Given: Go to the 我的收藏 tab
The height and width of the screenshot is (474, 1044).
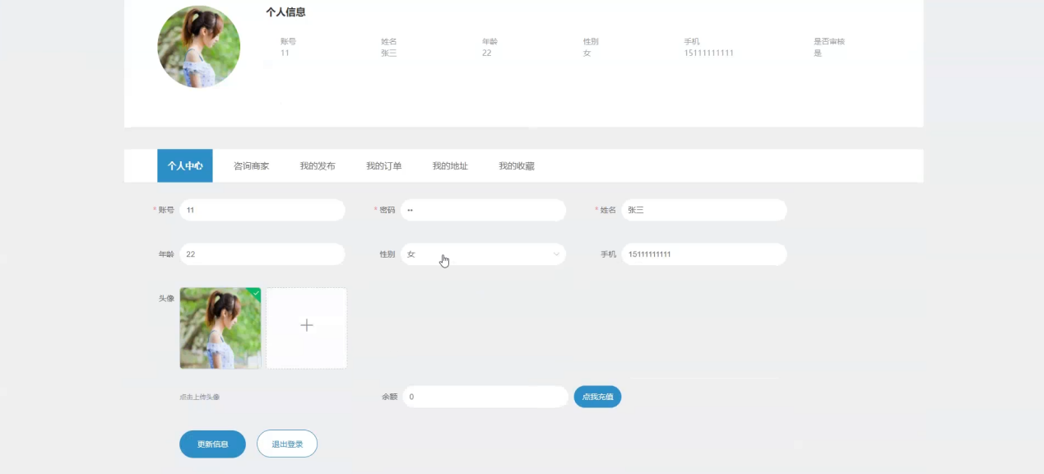Looking at the screenshot, I should pos(517,165).
